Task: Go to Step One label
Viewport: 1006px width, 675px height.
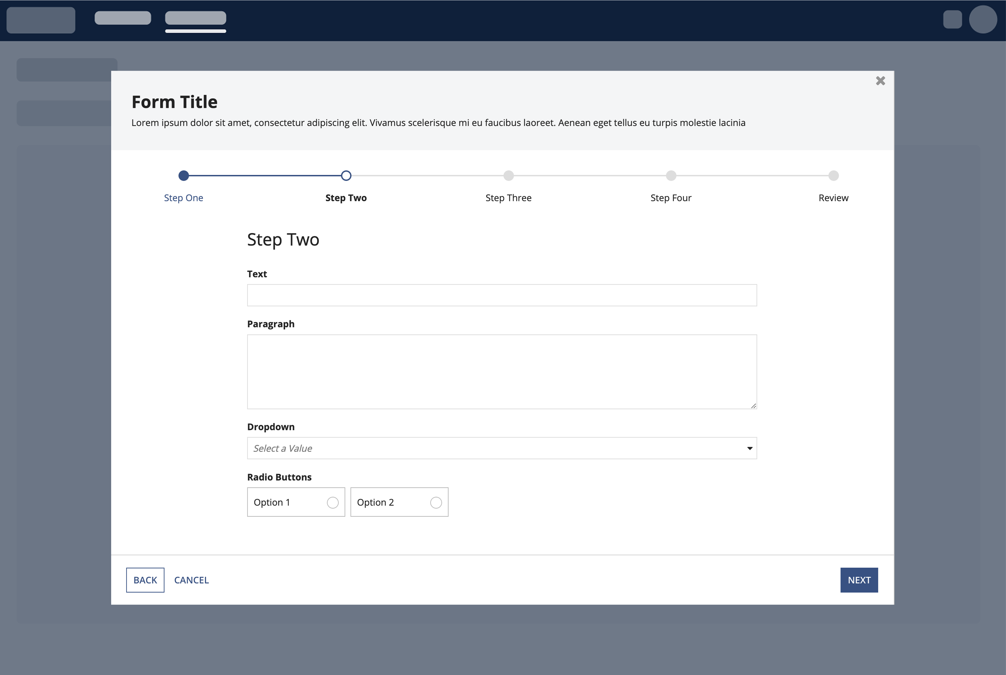Action: click(x=183, y=198)
